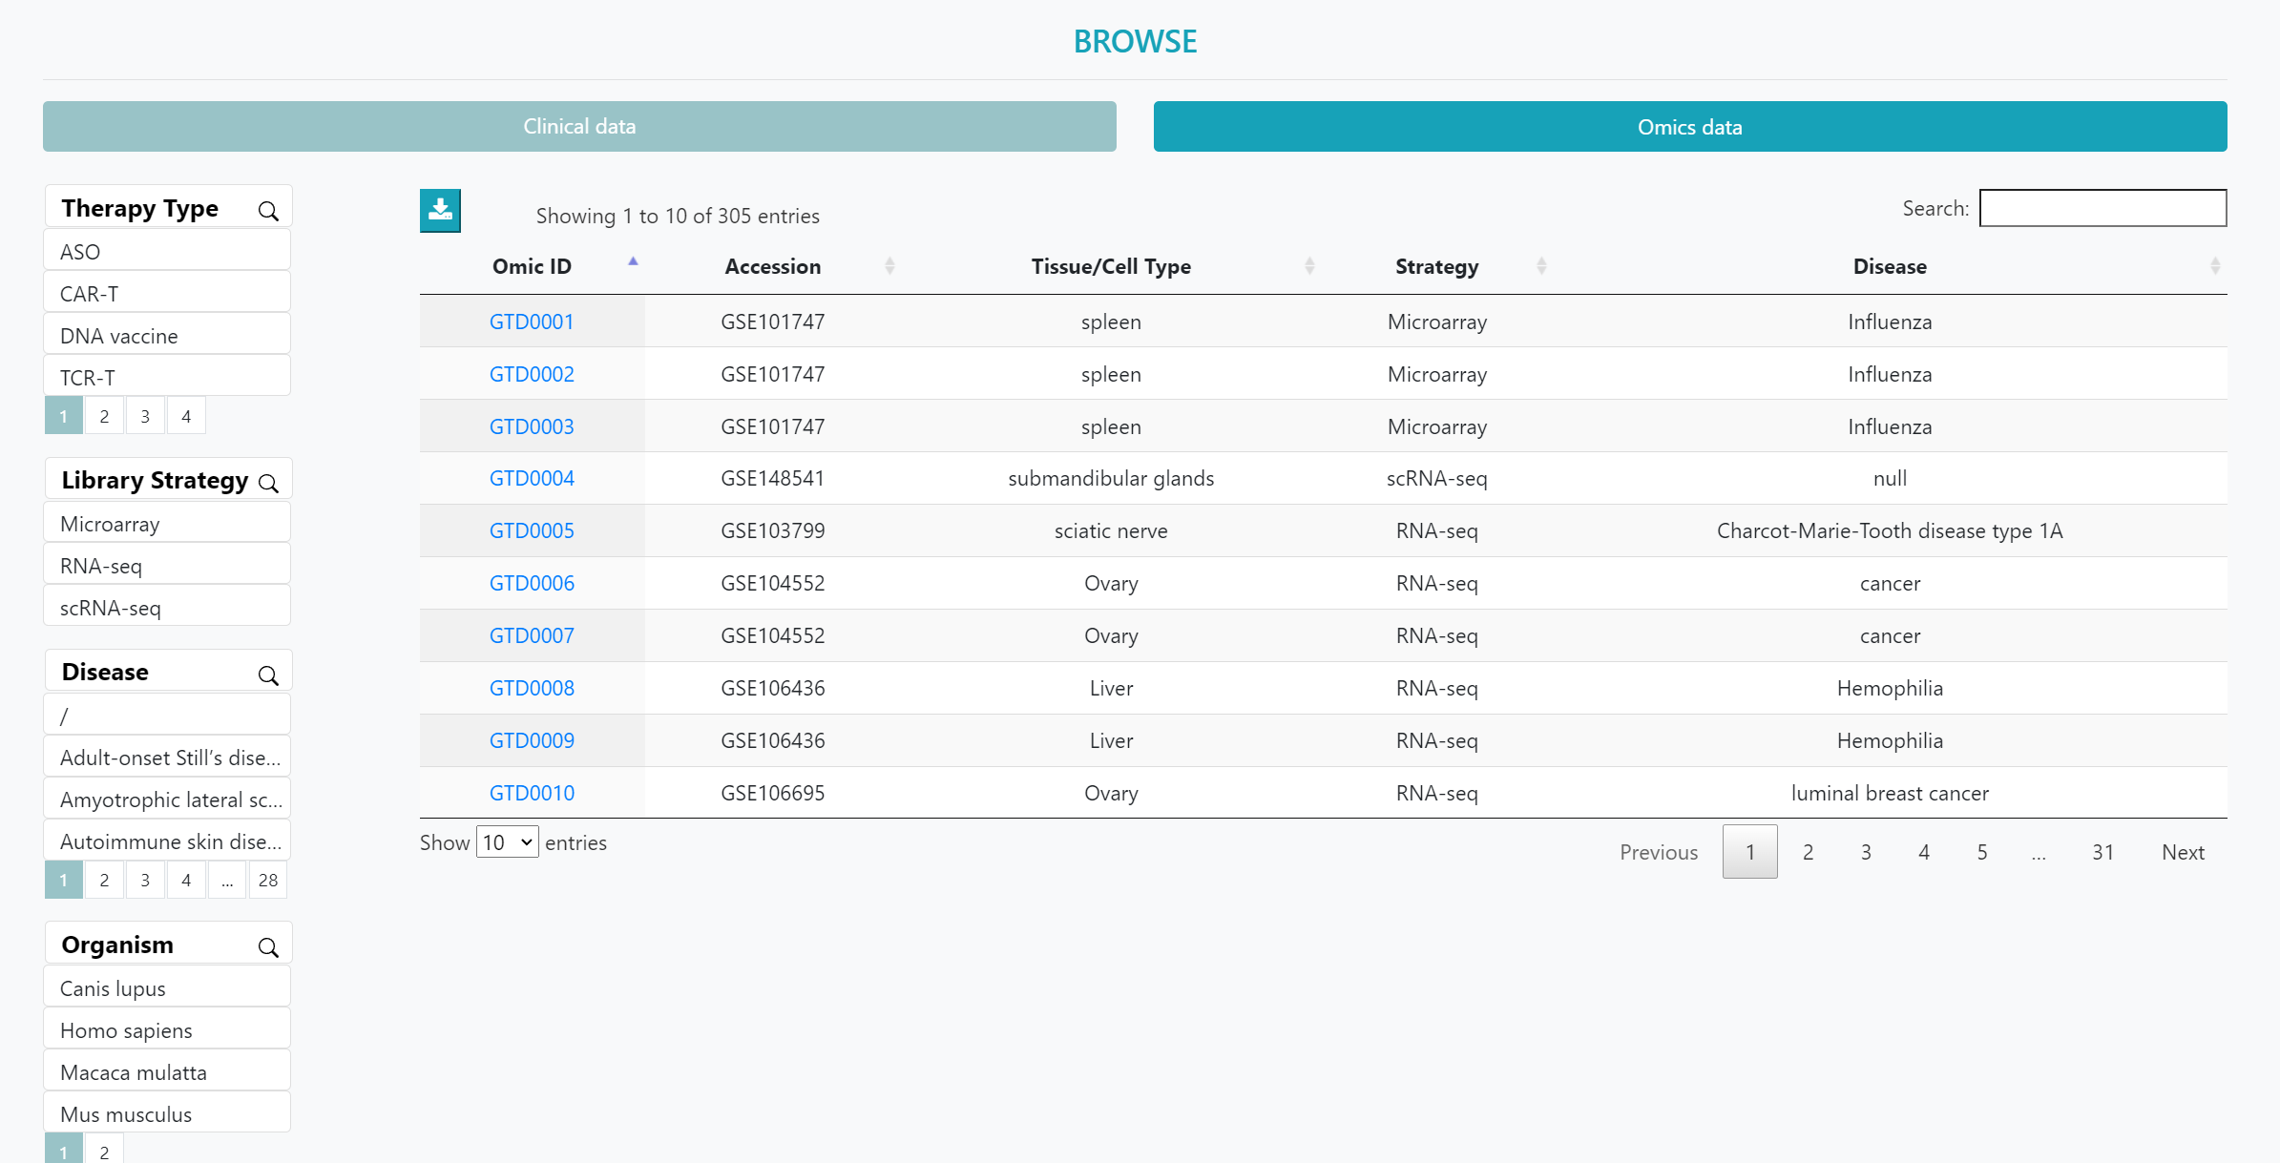Jump to table page 31
This screenshot has width=2280, height=1163.
[x=2102, y=852]
